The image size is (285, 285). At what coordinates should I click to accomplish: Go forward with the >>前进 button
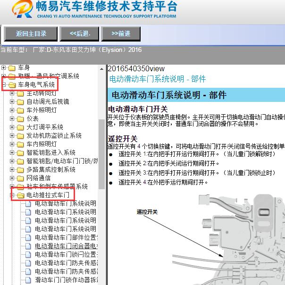[x=121, y=34]
